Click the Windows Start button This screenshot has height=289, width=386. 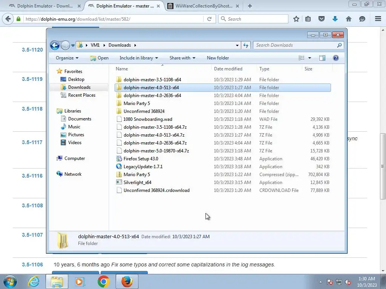[10, 281]
